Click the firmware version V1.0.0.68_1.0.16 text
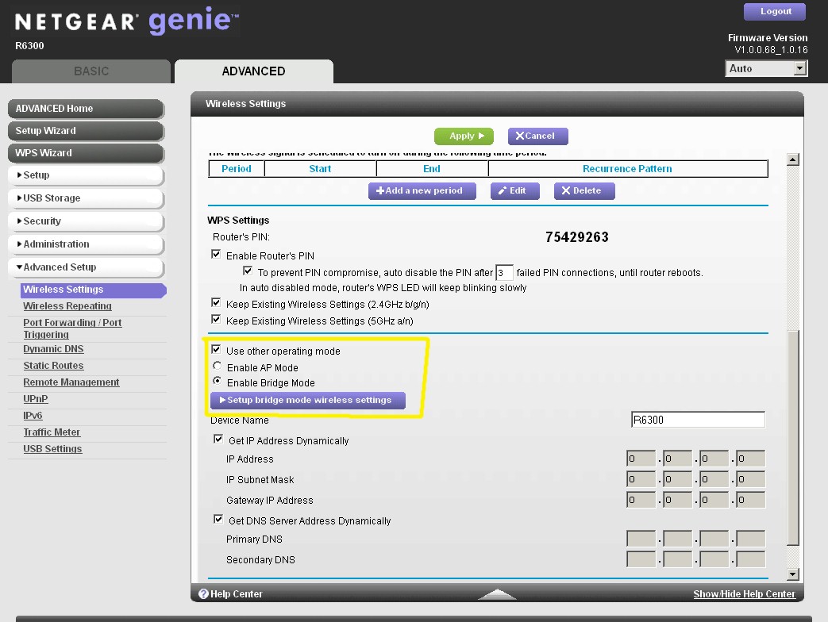The image size is (828, 622). (x=771, y=50)
